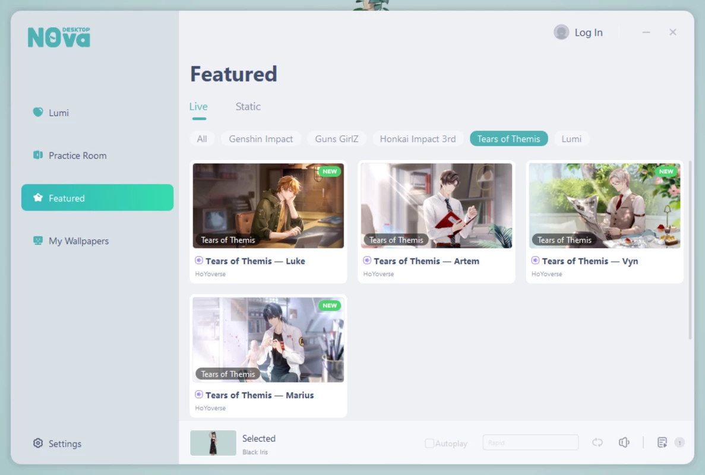Minimize the Nova Desktop window
Viewport: 705px width, 475px height.
point(646,32)
